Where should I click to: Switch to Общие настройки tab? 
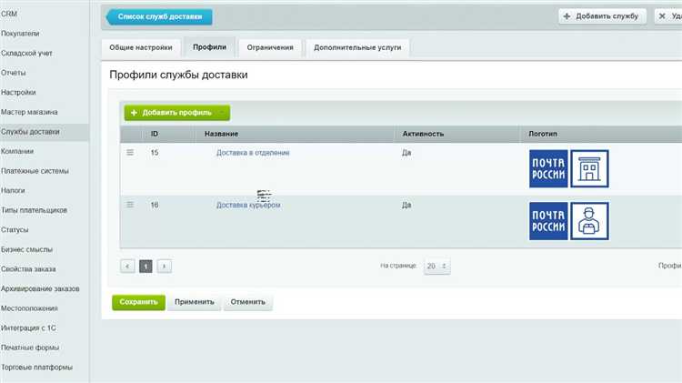click(x=141, y=47)
